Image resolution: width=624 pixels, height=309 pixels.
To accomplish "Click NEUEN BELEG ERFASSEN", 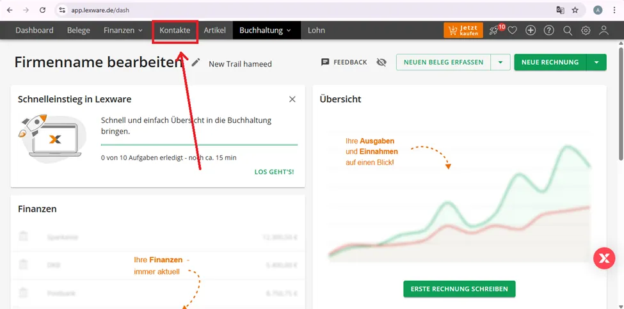I will (x=444, y=63).
